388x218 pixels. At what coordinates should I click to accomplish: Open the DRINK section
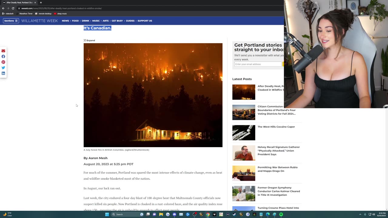point(85,21)
